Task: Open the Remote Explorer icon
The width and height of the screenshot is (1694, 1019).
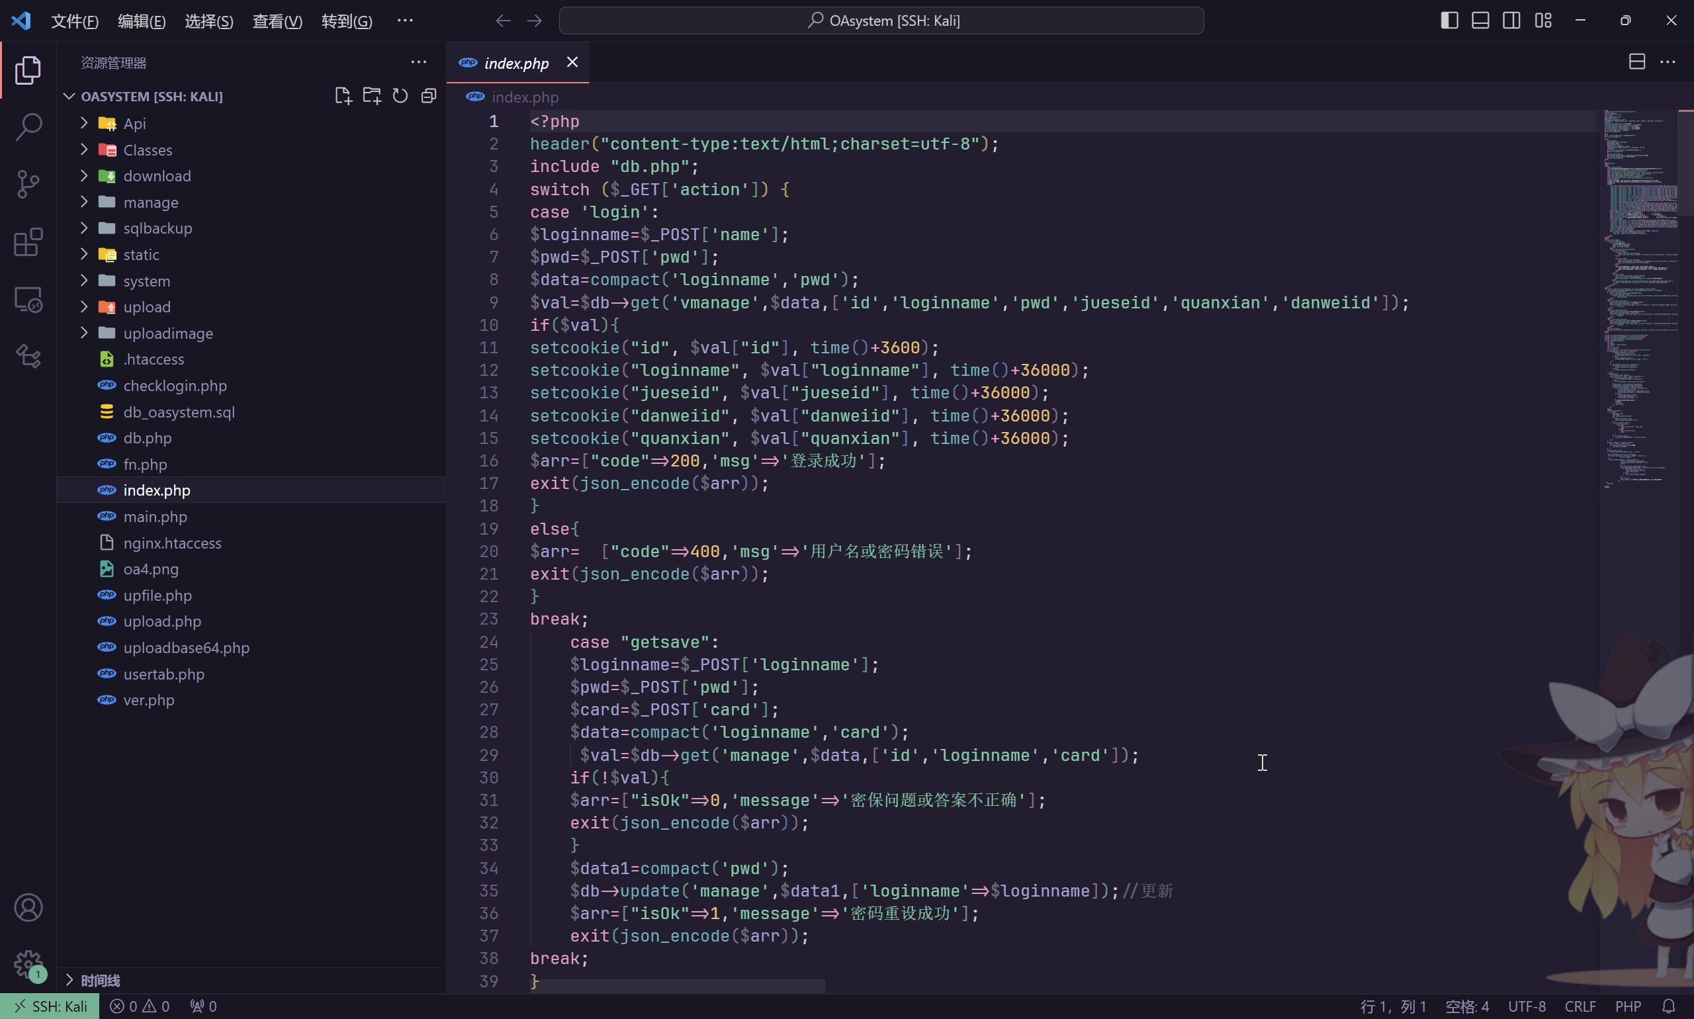Action: pyautogui.click(x=28, y=300)
